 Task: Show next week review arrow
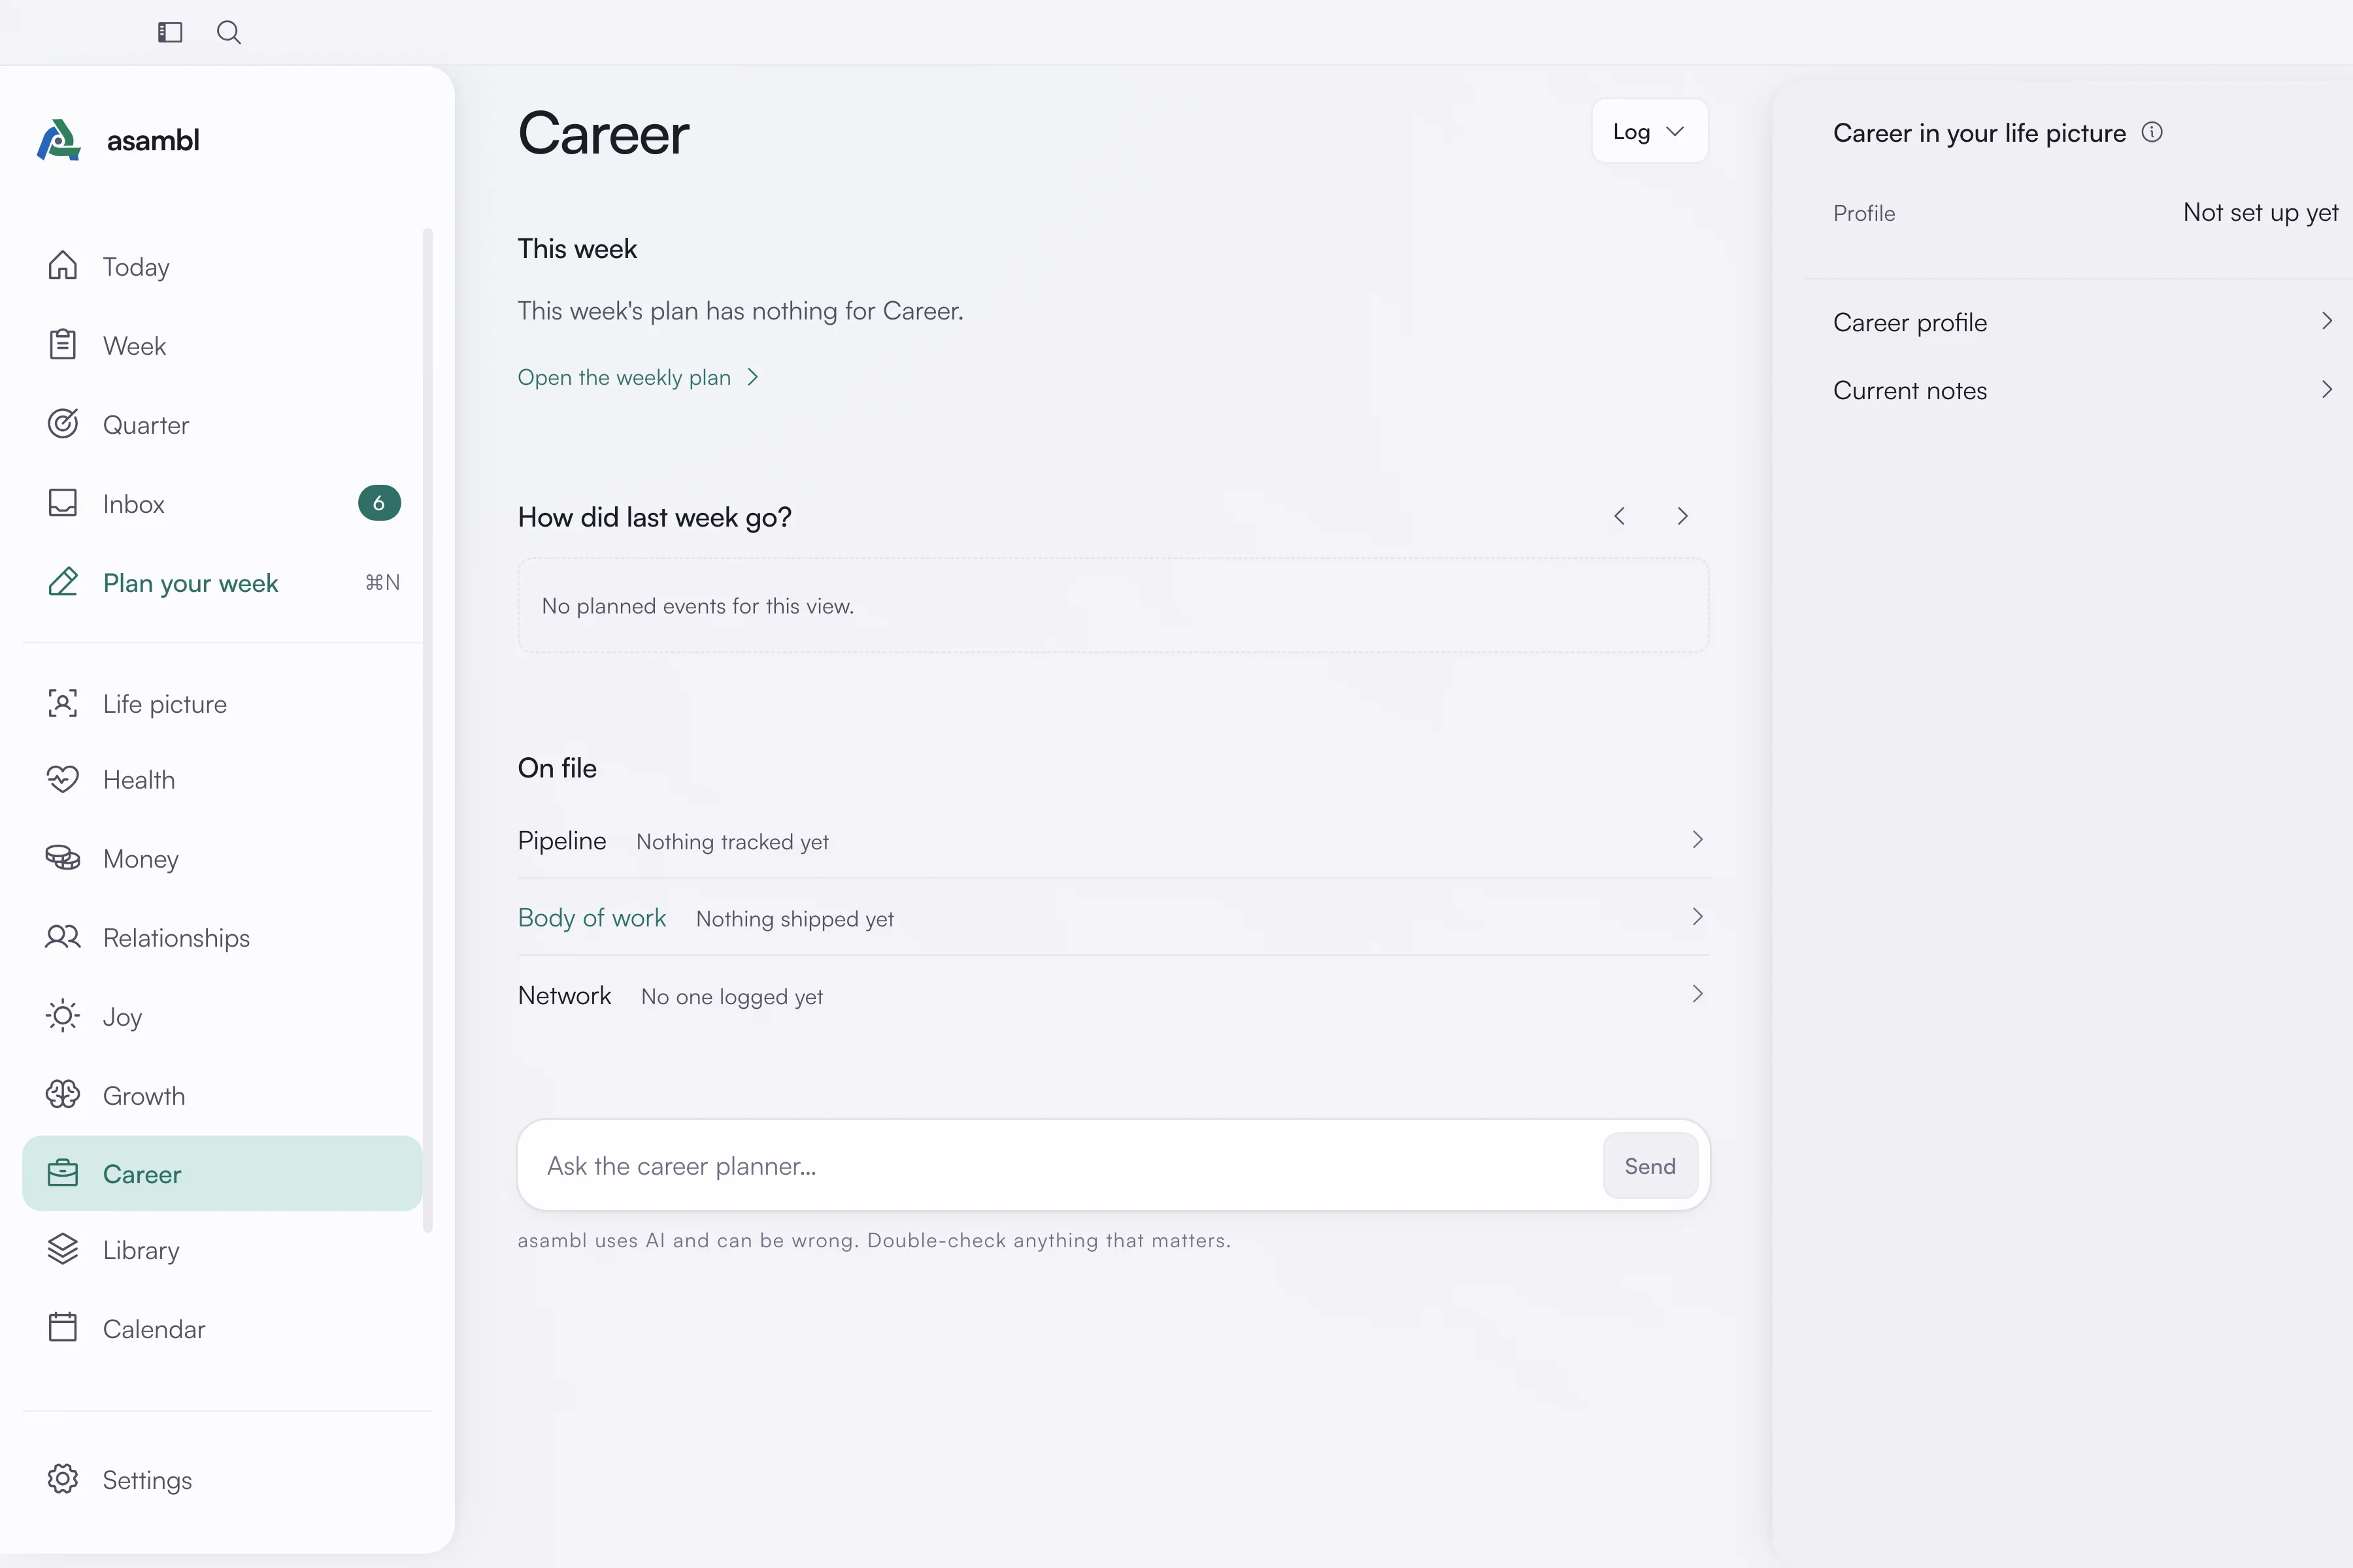point(1682,516)
